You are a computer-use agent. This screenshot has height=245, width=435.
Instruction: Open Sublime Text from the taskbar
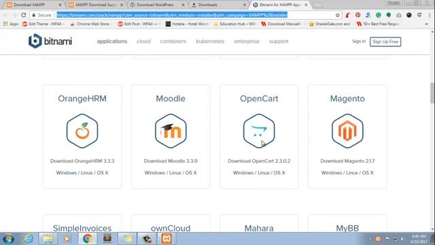[107, 238]
